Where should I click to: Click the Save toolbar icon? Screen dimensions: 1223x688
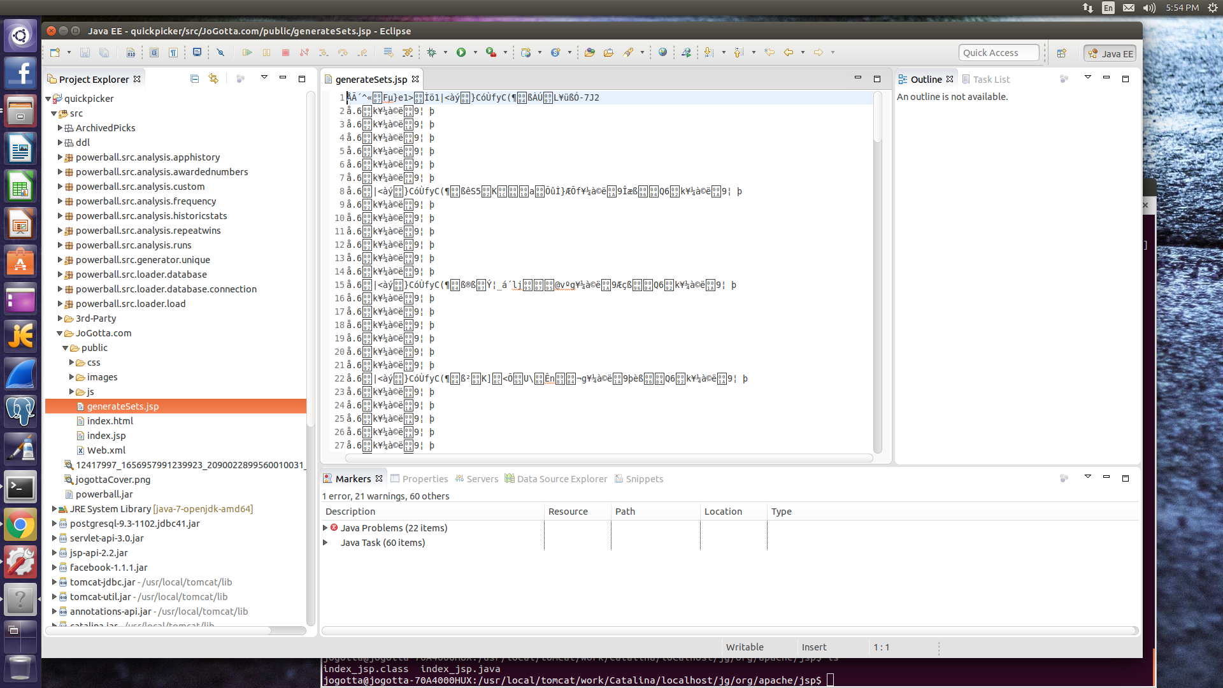tap(85, 52)
